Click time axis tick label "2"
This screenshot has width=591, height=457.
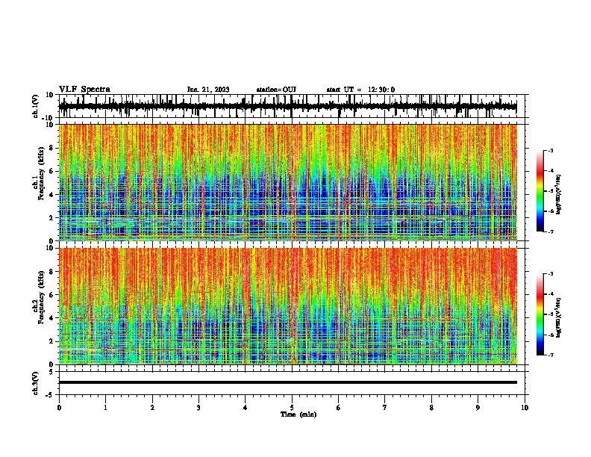[x=152, y=408]
